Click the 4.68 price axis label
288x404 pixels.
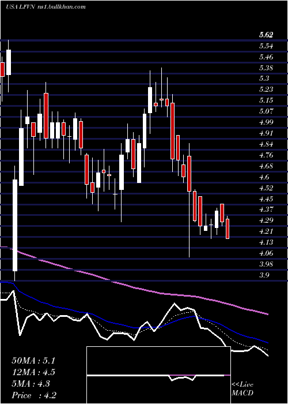[266, 166]
